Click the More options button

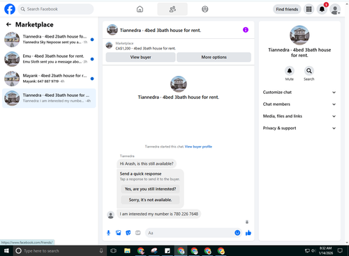tap(214, 57)
